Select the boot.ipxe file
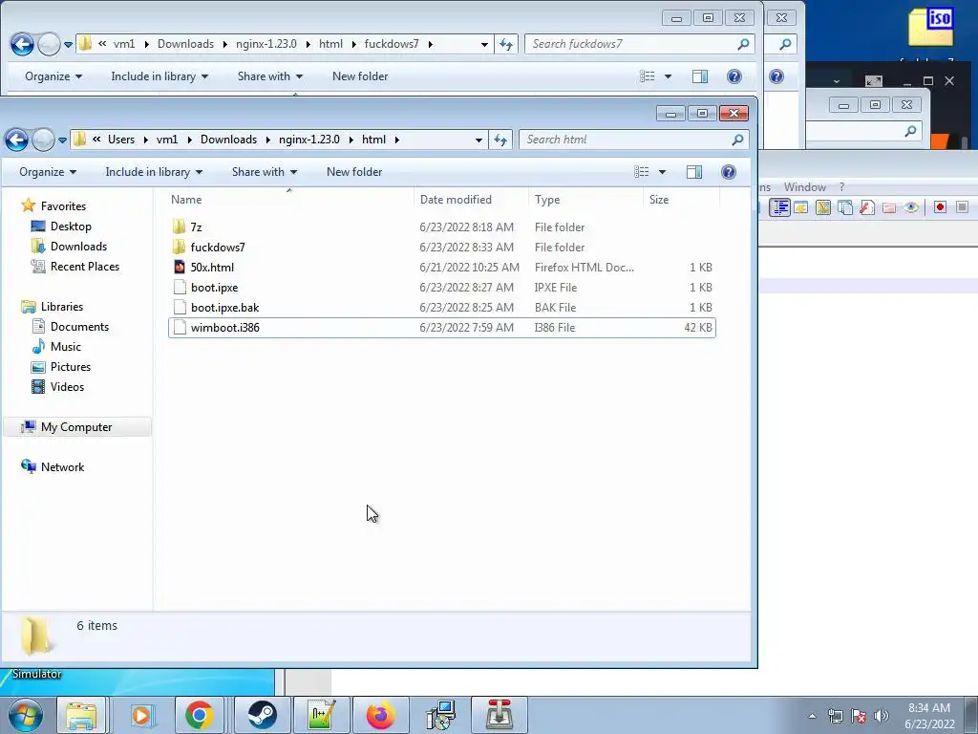978x734 pixels. [441, 287]
